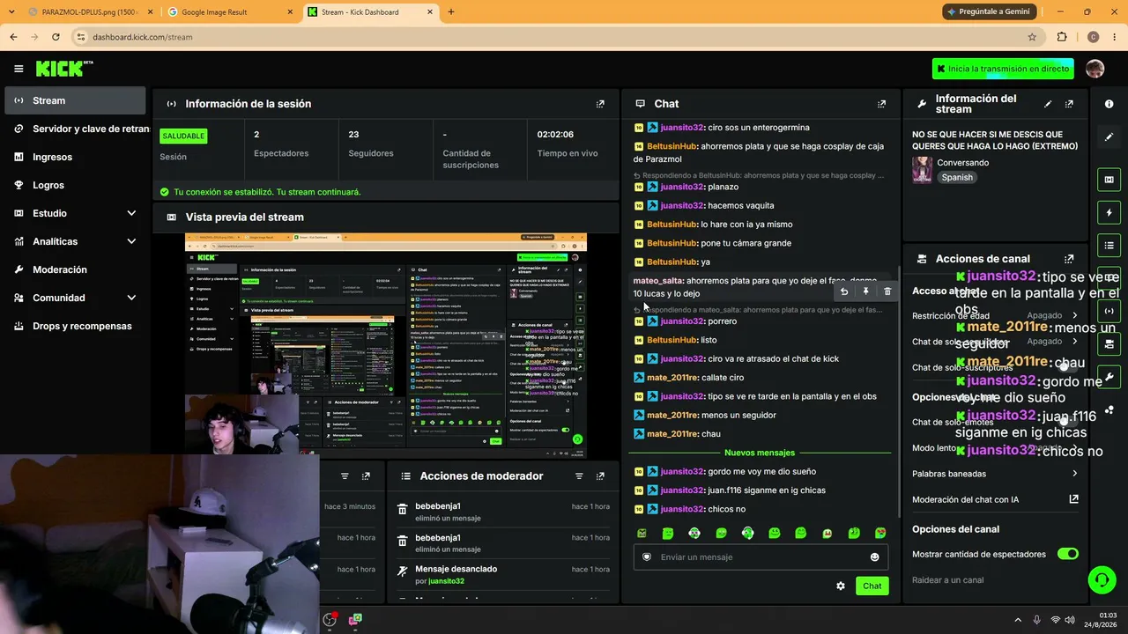Delete the mateo_salta message with trash icon
1128x634 pixels.
click(x=887, y=291)
